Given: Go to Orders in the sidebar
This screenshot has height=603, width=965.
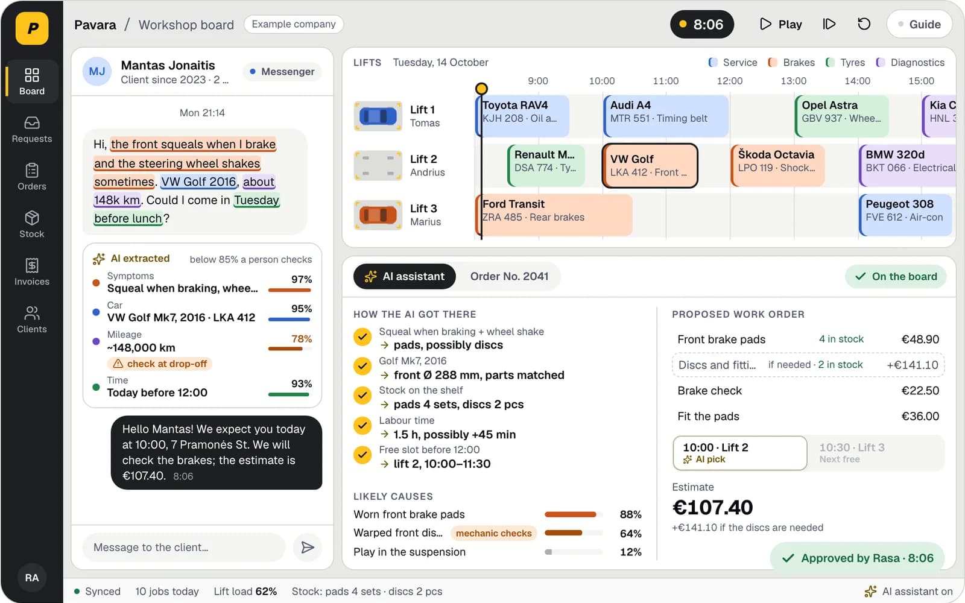Looking at the screenshot, I should point(32,177).
